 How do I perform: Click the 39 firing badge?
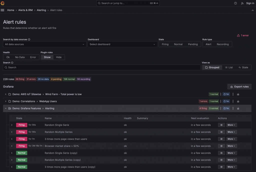point(20,79)
